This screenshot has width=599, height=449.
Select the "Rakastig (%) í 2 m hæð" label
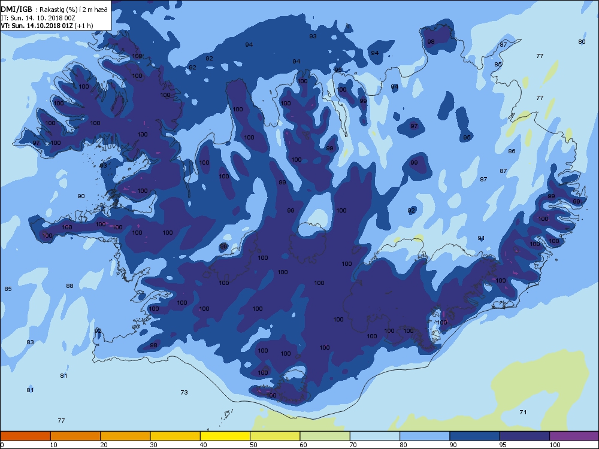[x=74, y=10]
